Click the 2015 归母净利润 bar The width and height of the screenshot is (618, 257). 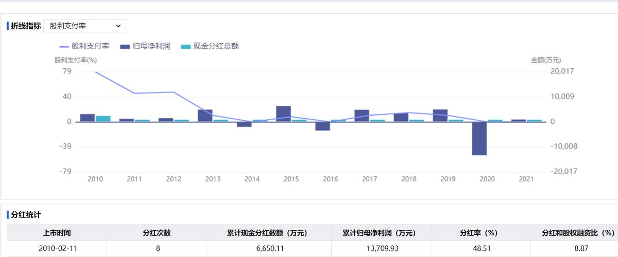283,114
